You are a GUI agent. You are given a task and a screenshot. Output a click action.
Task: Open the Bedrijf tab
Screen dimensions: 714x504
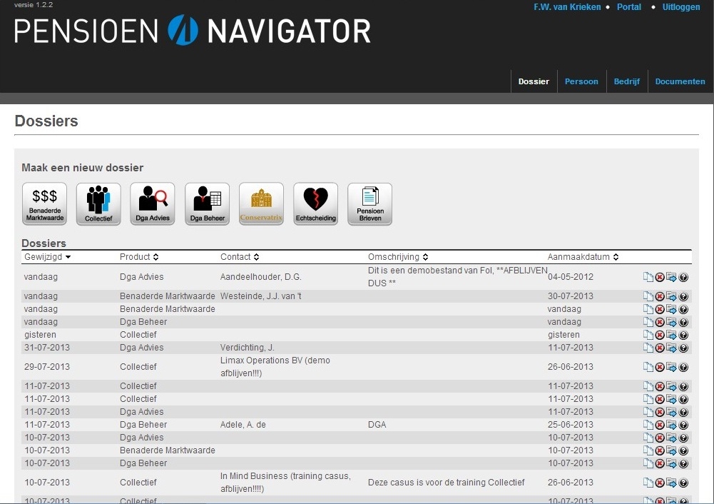point(626,81)
